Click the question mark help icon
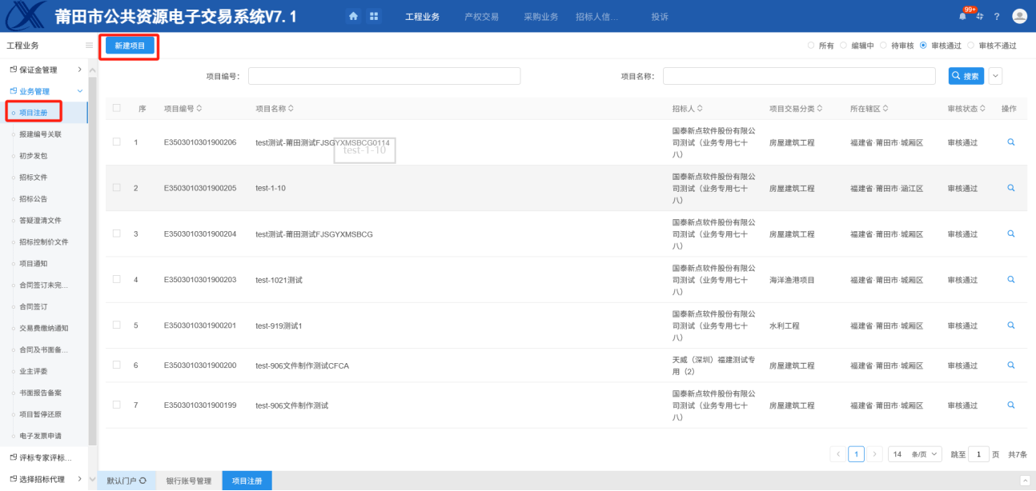This screenshot has width=1036, height=491. pyautogui.click(x=997, y=16)
